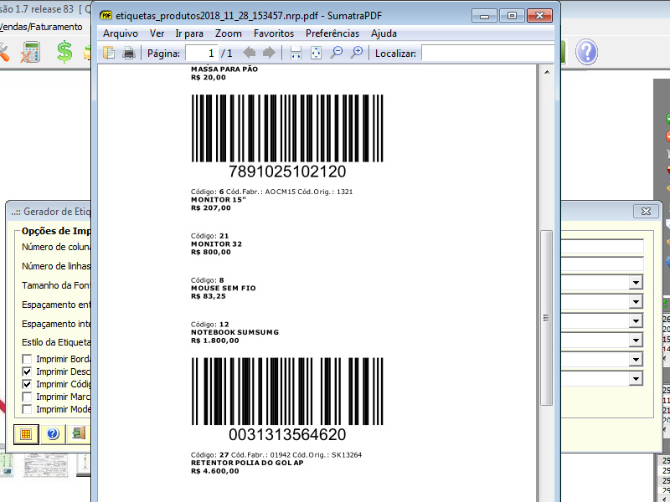
Task: Go to next page arrow in SumatraPDF
Action: (x=269, y=53)
